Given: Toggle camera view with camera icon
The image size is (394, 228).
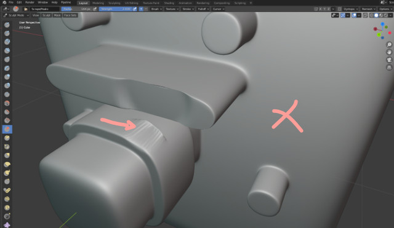Looking at the screenshot, I should [x=389, y=60].
